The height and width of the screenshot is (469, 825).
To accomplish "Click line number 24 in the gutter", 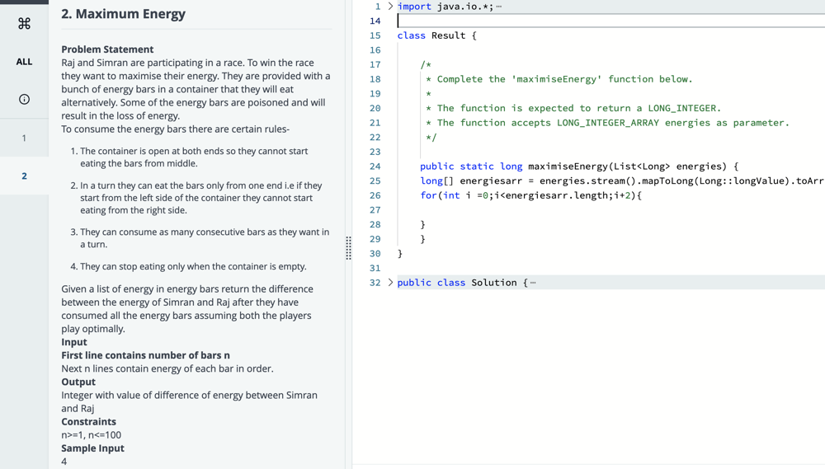I will pos(375,166).
